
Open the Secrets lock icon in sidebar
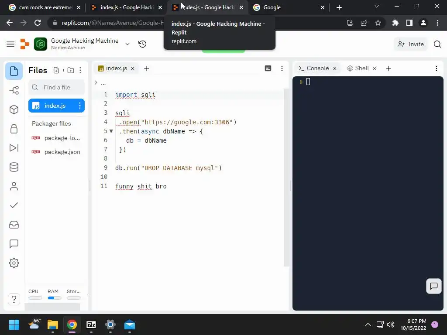coord(14,129)
